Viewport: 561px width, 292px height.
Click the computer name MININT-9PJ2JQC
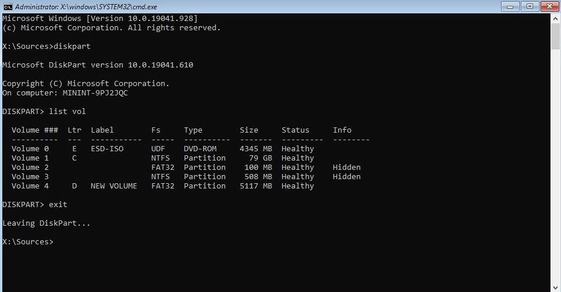tap(98, 93)
